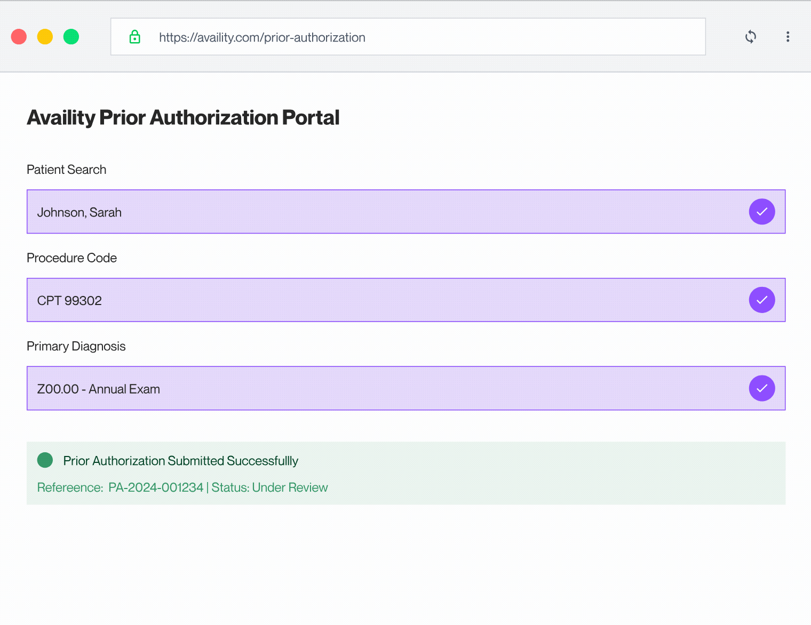
Task: Select the Primary Diagnosis input field
Action: tap(373, 388)
